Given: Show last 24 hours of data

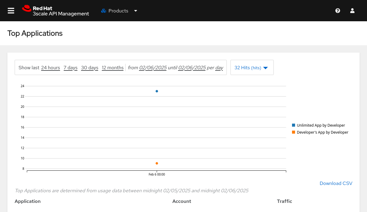Looking at the screenshot, I should tap(51, 68).
